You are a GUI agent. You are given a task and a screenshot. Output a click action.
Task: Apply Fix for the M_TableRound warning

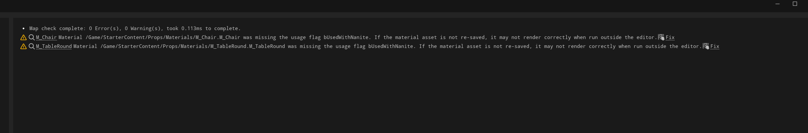(715, 46)
